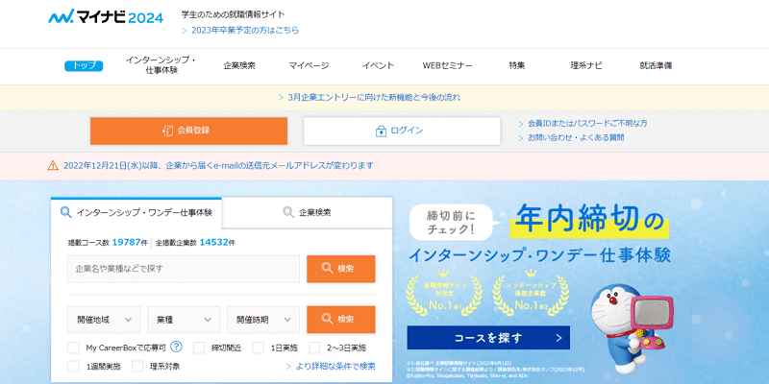Switch to the 企業検索 search tab
Viewport: 769px width, 384px height.
tap(307, 212)
